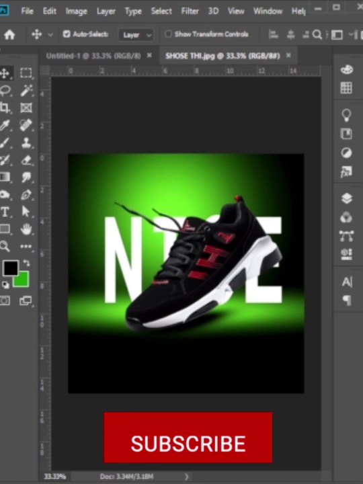Open the Filter menu
This screenshot has width=363, height=484.
pos(190,11)
